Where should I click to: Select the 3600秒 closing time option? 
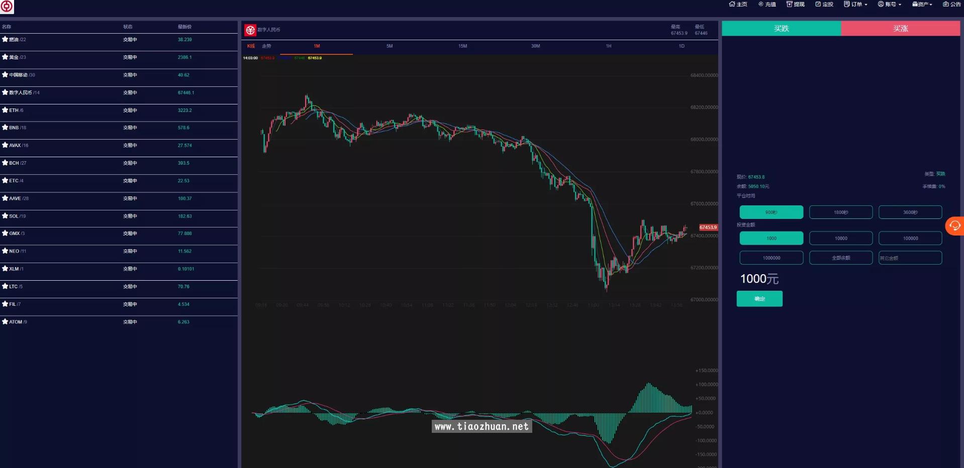point(910,212)
